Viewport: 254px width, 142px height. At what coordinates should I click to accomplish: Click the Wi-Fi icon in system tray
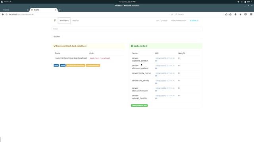tap(238, 2)
